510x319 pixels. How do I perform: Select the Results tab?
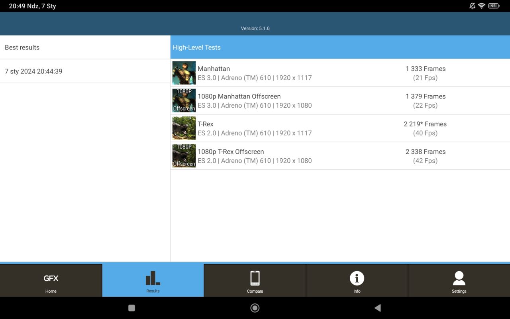(153, 280)
